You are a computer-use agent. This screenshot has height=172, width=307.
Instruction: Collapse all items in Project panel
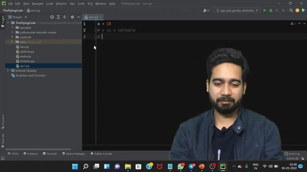65,17
